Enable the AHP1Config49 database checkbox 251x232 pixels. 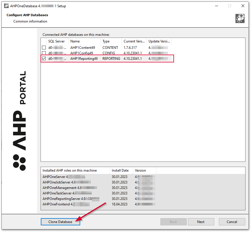pyautogui.click(x=44, y=53)
